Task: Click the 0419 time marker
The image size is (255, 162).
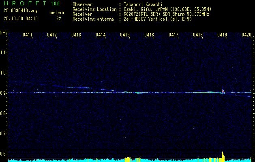Action: [222, 35]
